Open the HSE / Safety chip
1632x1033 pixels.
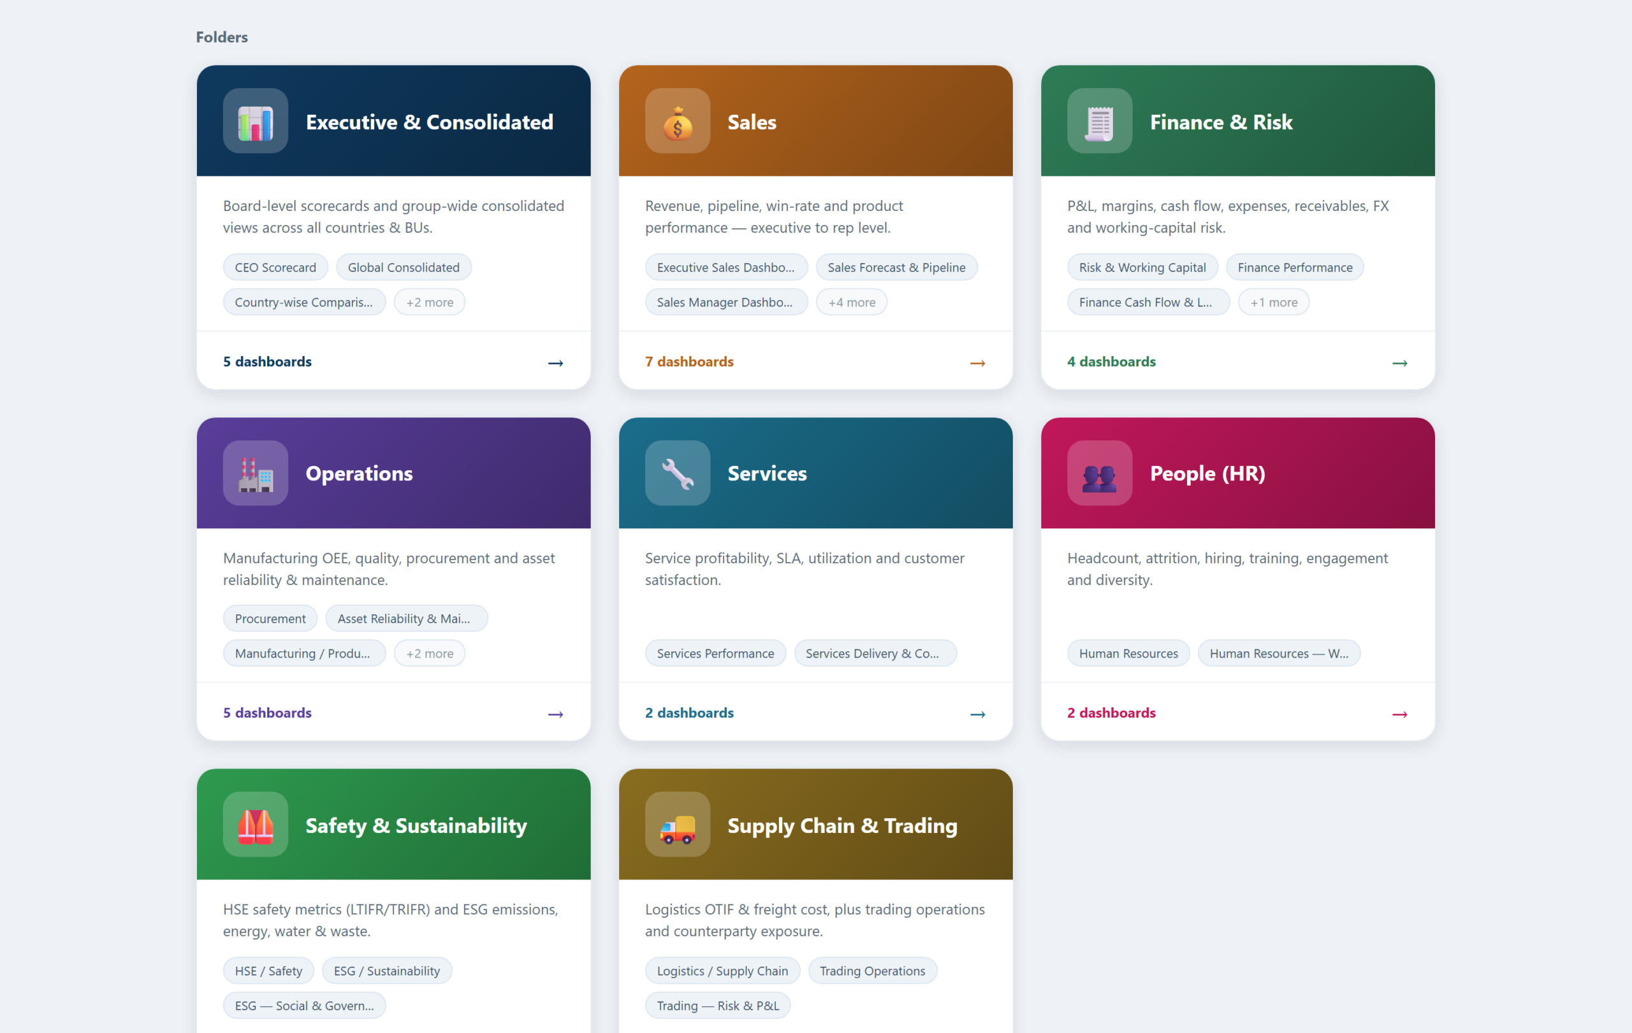(x=268, y=970)
